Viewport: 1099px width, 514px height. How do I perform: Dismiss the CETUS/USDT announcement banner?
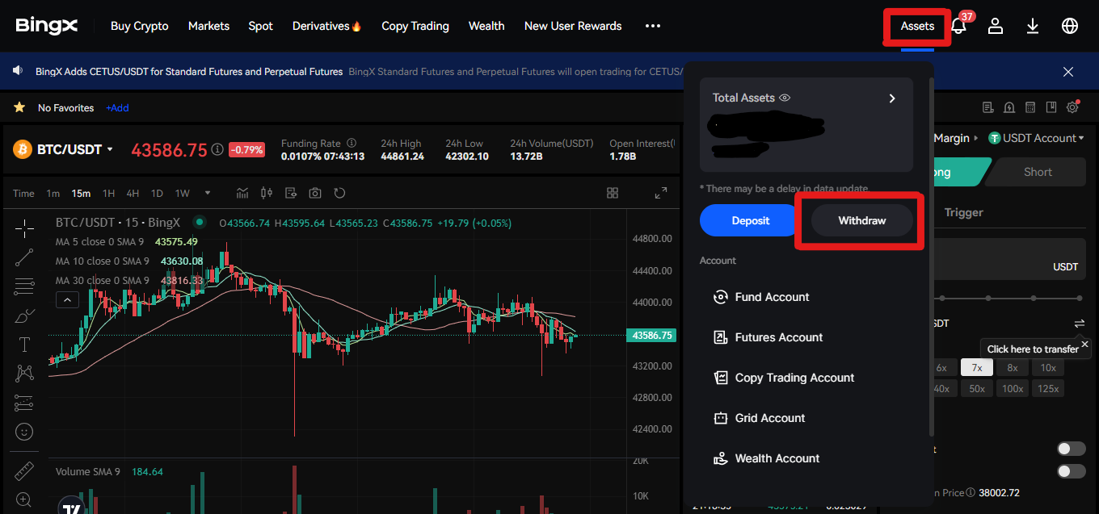click(x=1068, y=72)
